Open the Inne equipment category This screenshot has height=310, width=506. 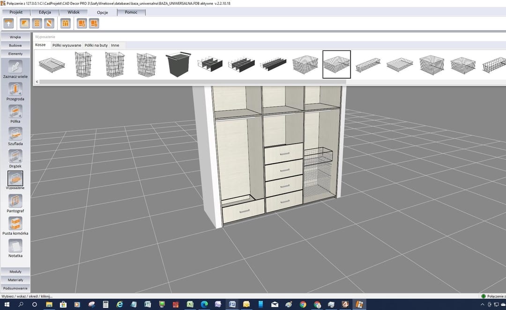point(115,45)
